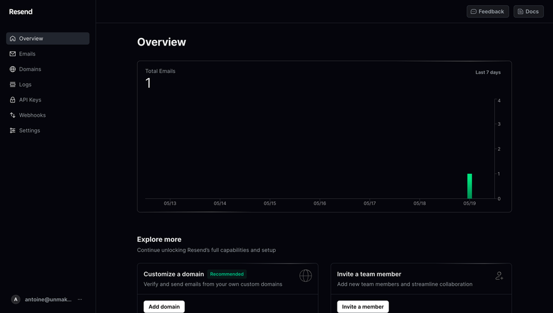Click the 05/18 axis date label
Screen dimensions: 553x313
point(419,203)
